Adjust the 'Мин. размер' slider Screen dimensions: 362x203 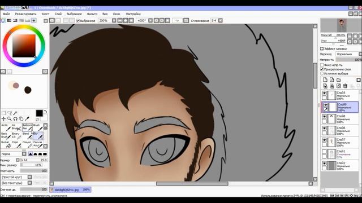click(31, 165)
